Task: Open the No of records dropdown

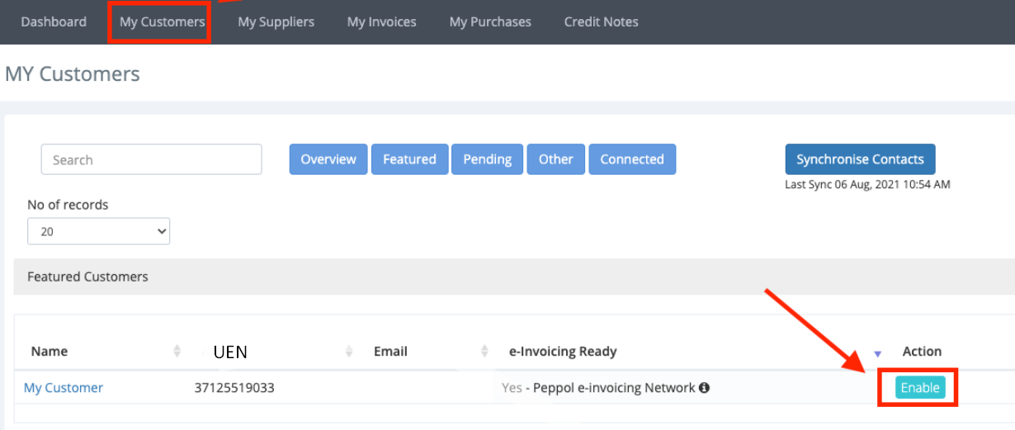Action: click(x=98, y=232)
